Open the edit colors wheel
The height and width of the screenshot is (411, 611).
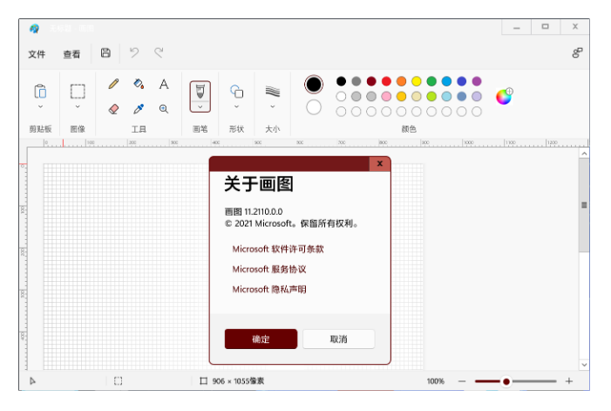504,96
